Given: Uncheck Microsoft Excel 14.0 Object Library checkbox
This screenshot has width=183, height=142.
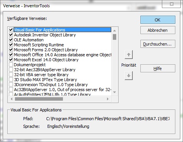Looking at the screenshot, I should click(x=11, y=60).
